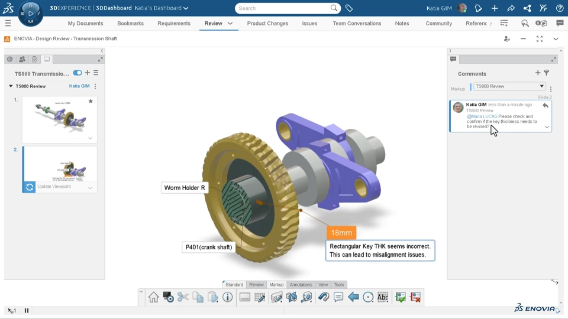Open the Issues tab
568x319 pixels.
[x=309, y=23]
